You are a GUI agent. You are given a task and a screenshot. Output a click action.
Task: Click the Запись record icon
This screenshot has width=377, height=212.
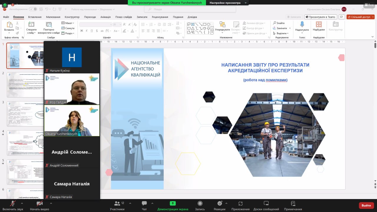coord(200,203)
